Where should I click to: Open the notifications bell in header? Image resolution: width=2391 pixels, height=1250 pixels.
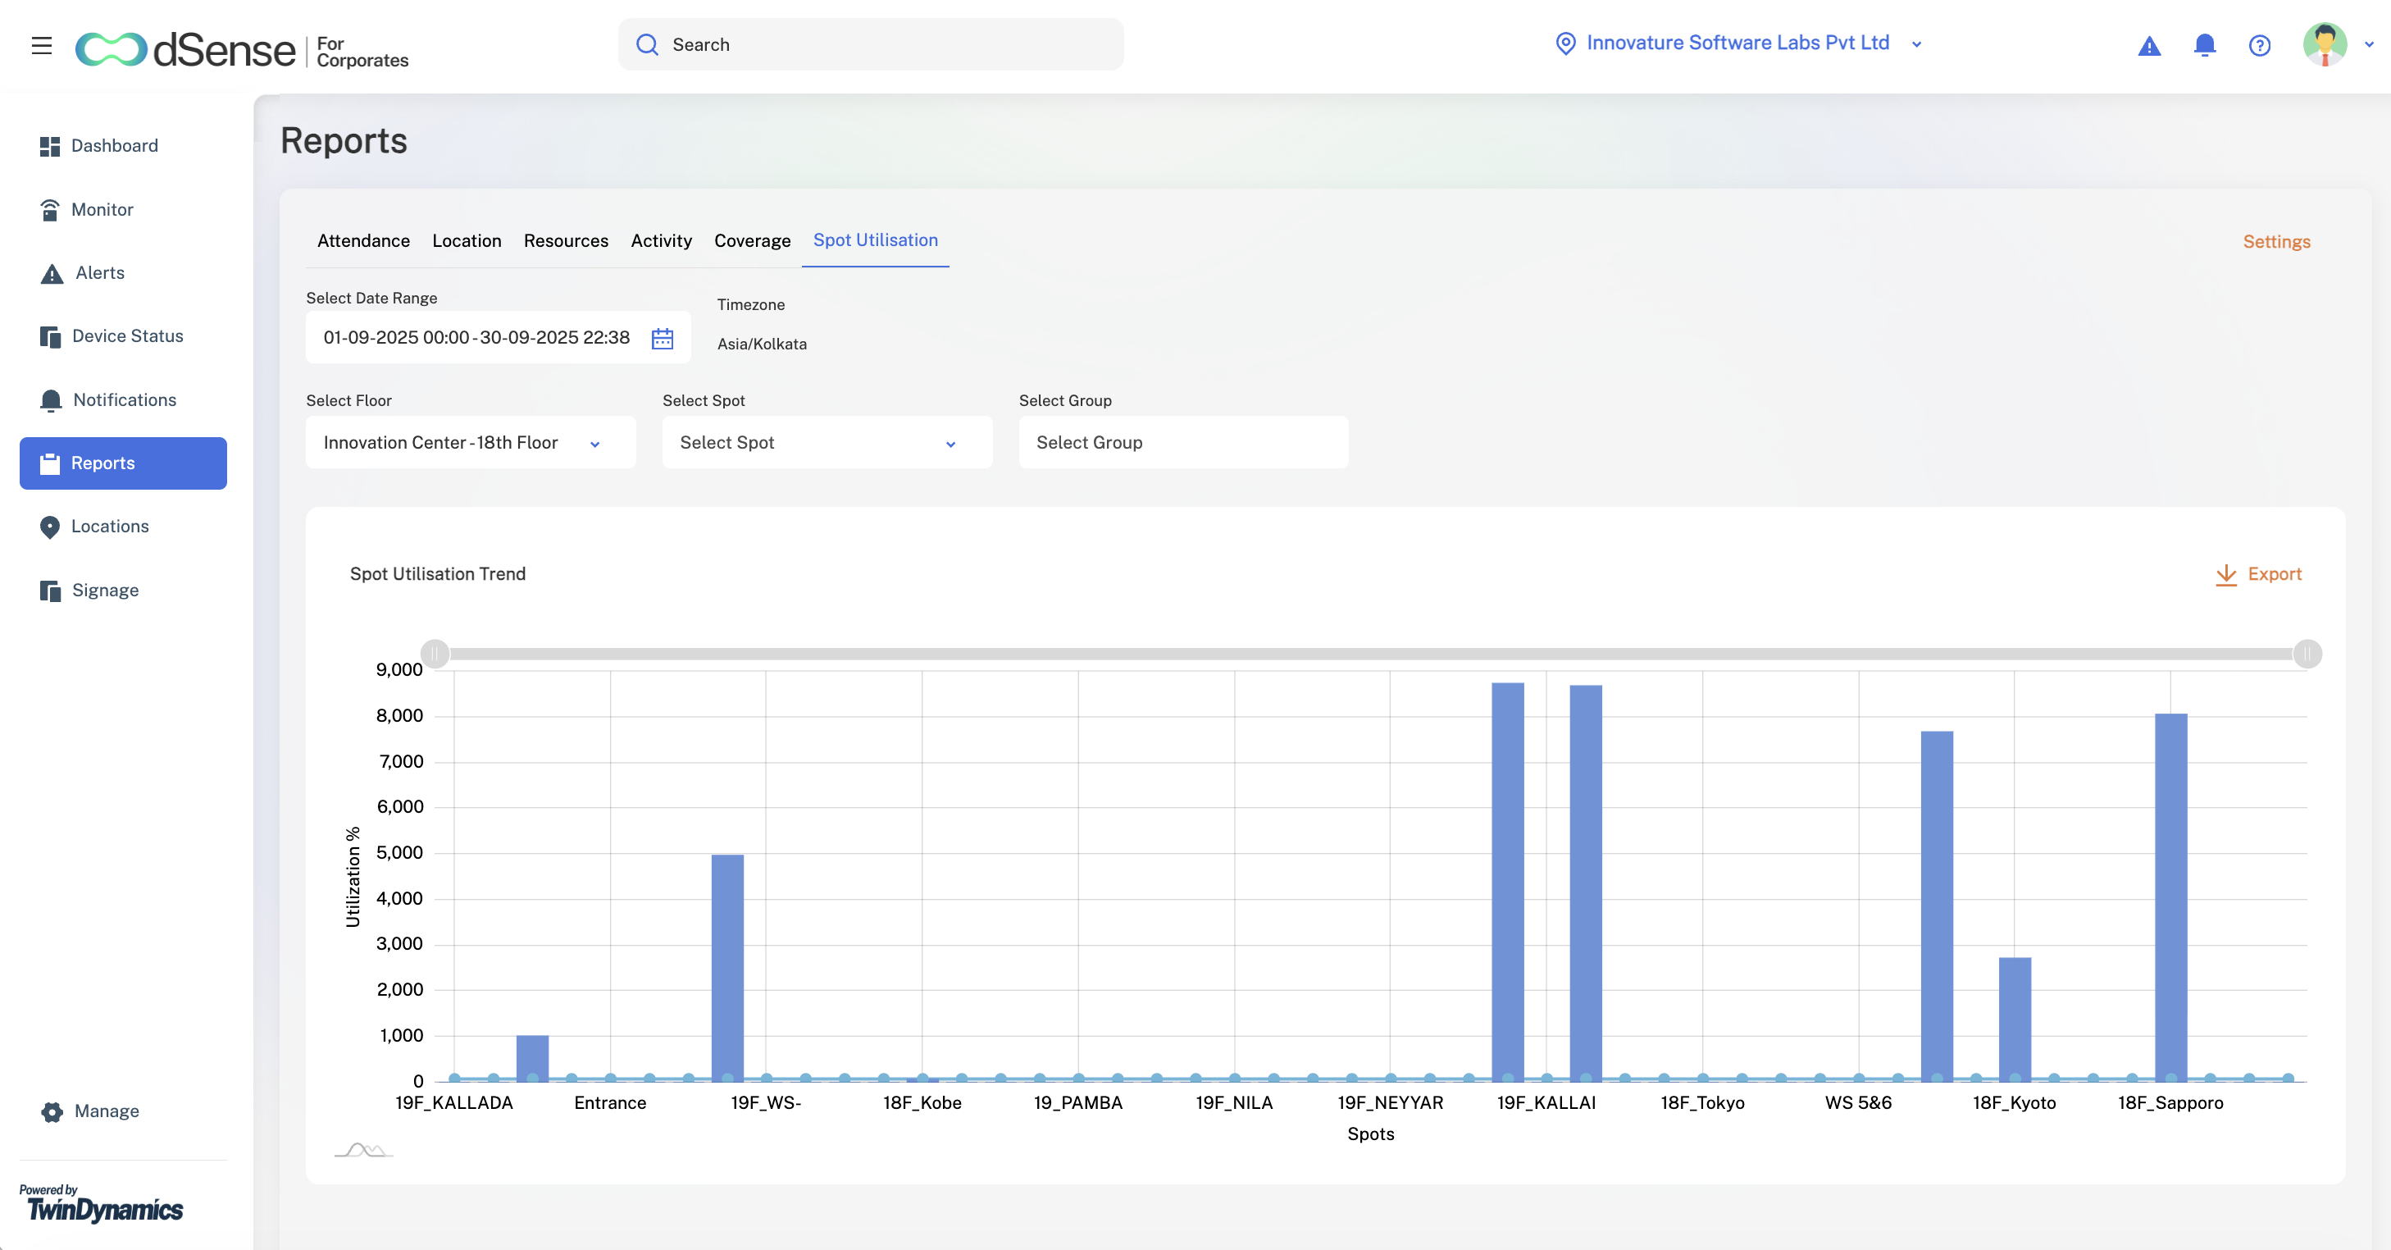[2204, 44]
